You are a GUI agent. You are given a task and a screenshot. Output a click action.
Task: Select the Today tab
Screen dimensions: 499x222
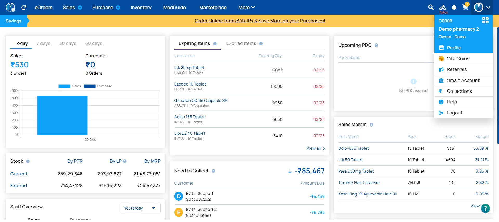[21, 43]
